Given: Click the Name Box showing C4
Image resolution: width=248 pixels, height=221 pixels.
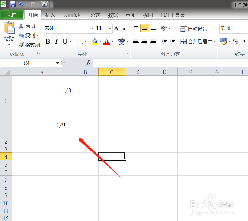Looking at the screenshot, I should pos(27,63).
